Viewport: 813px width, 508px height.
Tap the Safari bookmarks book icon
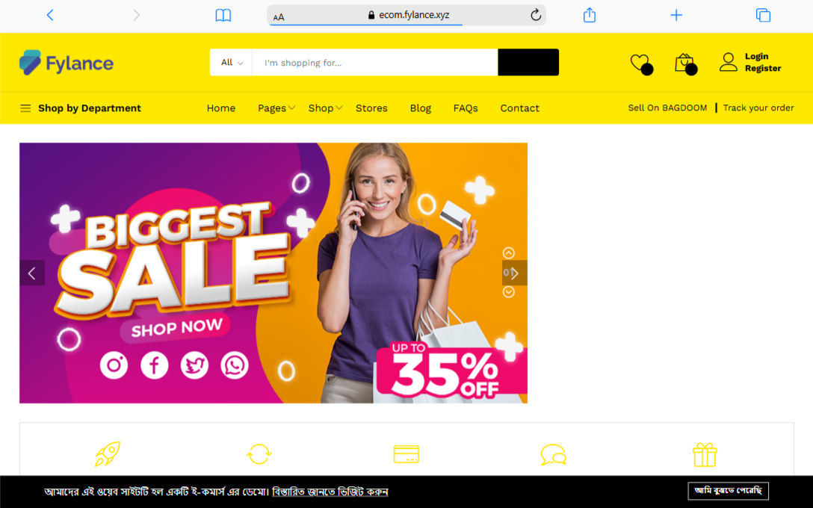coord(223,16)
